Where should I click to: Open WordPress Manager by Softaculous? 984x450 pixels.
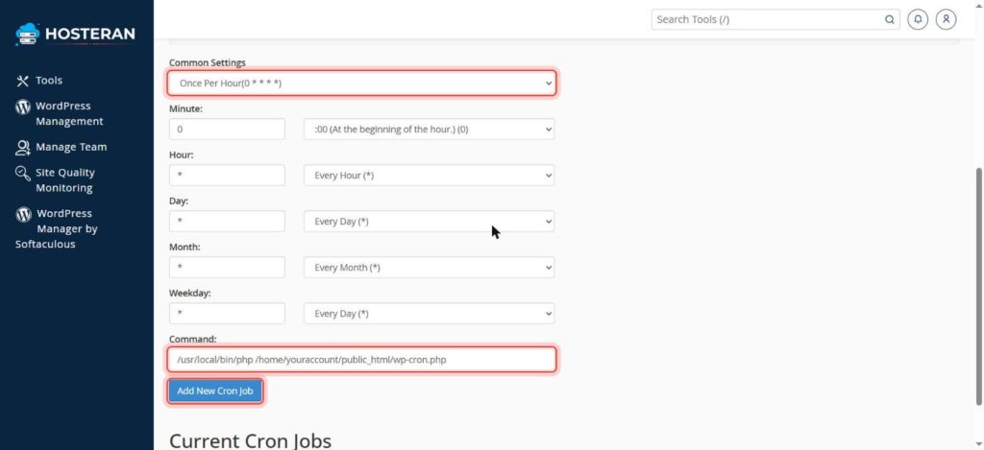tap(57, 228)
